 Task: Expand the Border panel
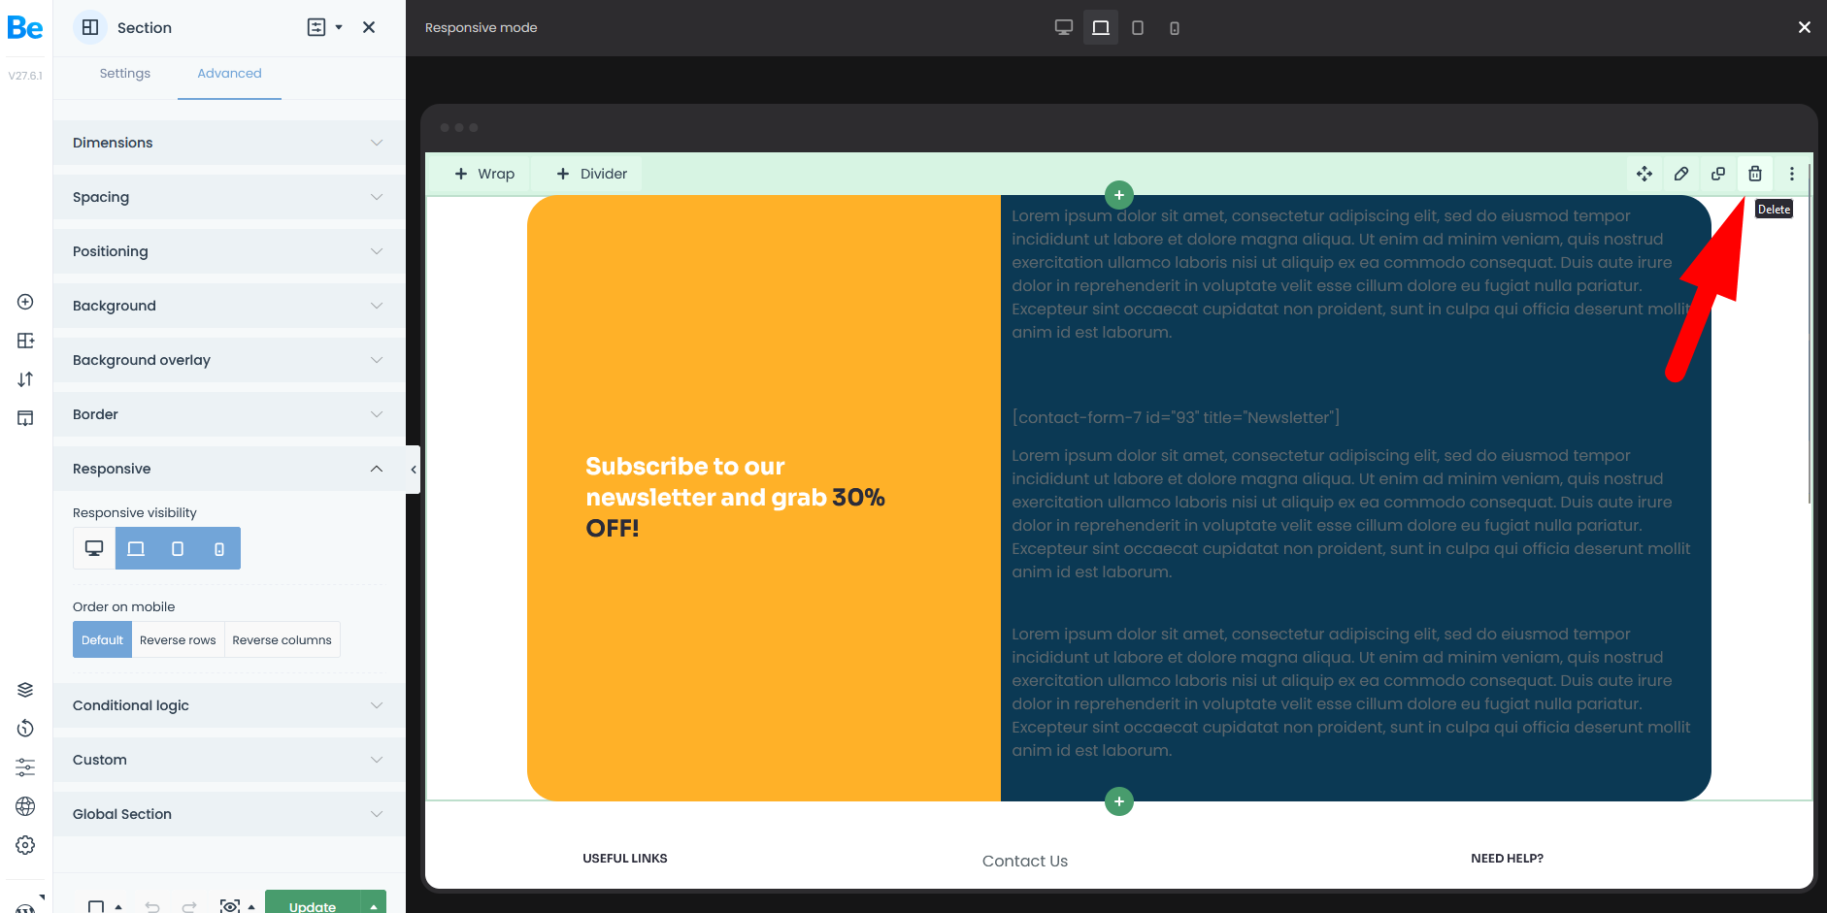tap(229, 414)
